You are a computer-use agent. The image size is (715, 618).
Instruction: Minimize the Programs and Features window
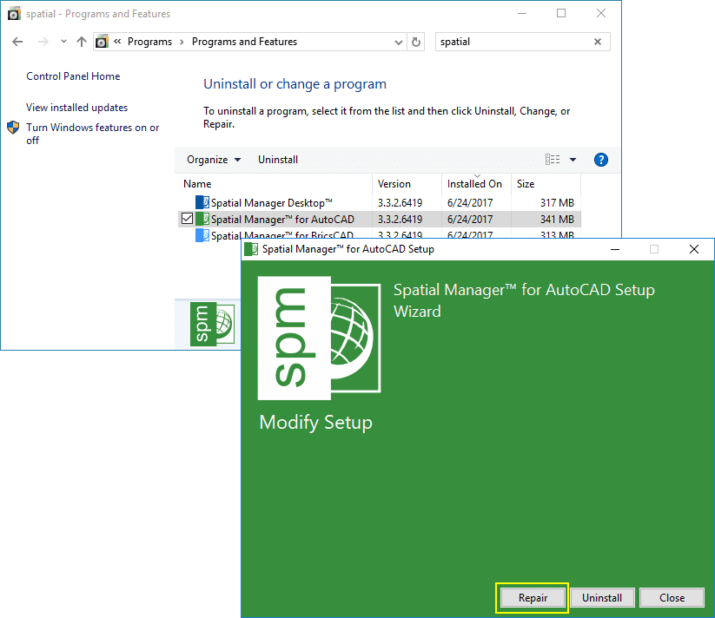[x=522, y=14]
